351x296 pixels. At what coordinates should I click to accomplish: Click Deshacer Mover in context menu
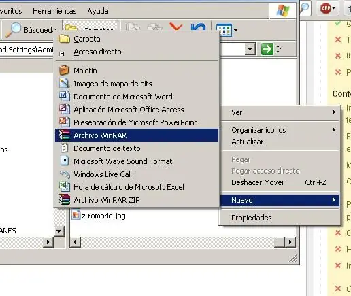pyautogui.click(x=280, y=182)
